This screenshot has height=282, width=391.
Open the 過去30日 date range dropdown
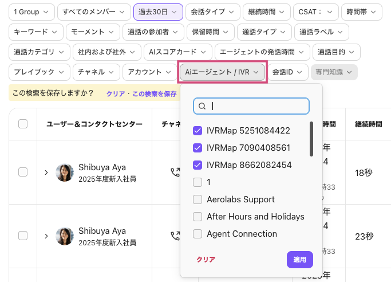click(158, 11)
